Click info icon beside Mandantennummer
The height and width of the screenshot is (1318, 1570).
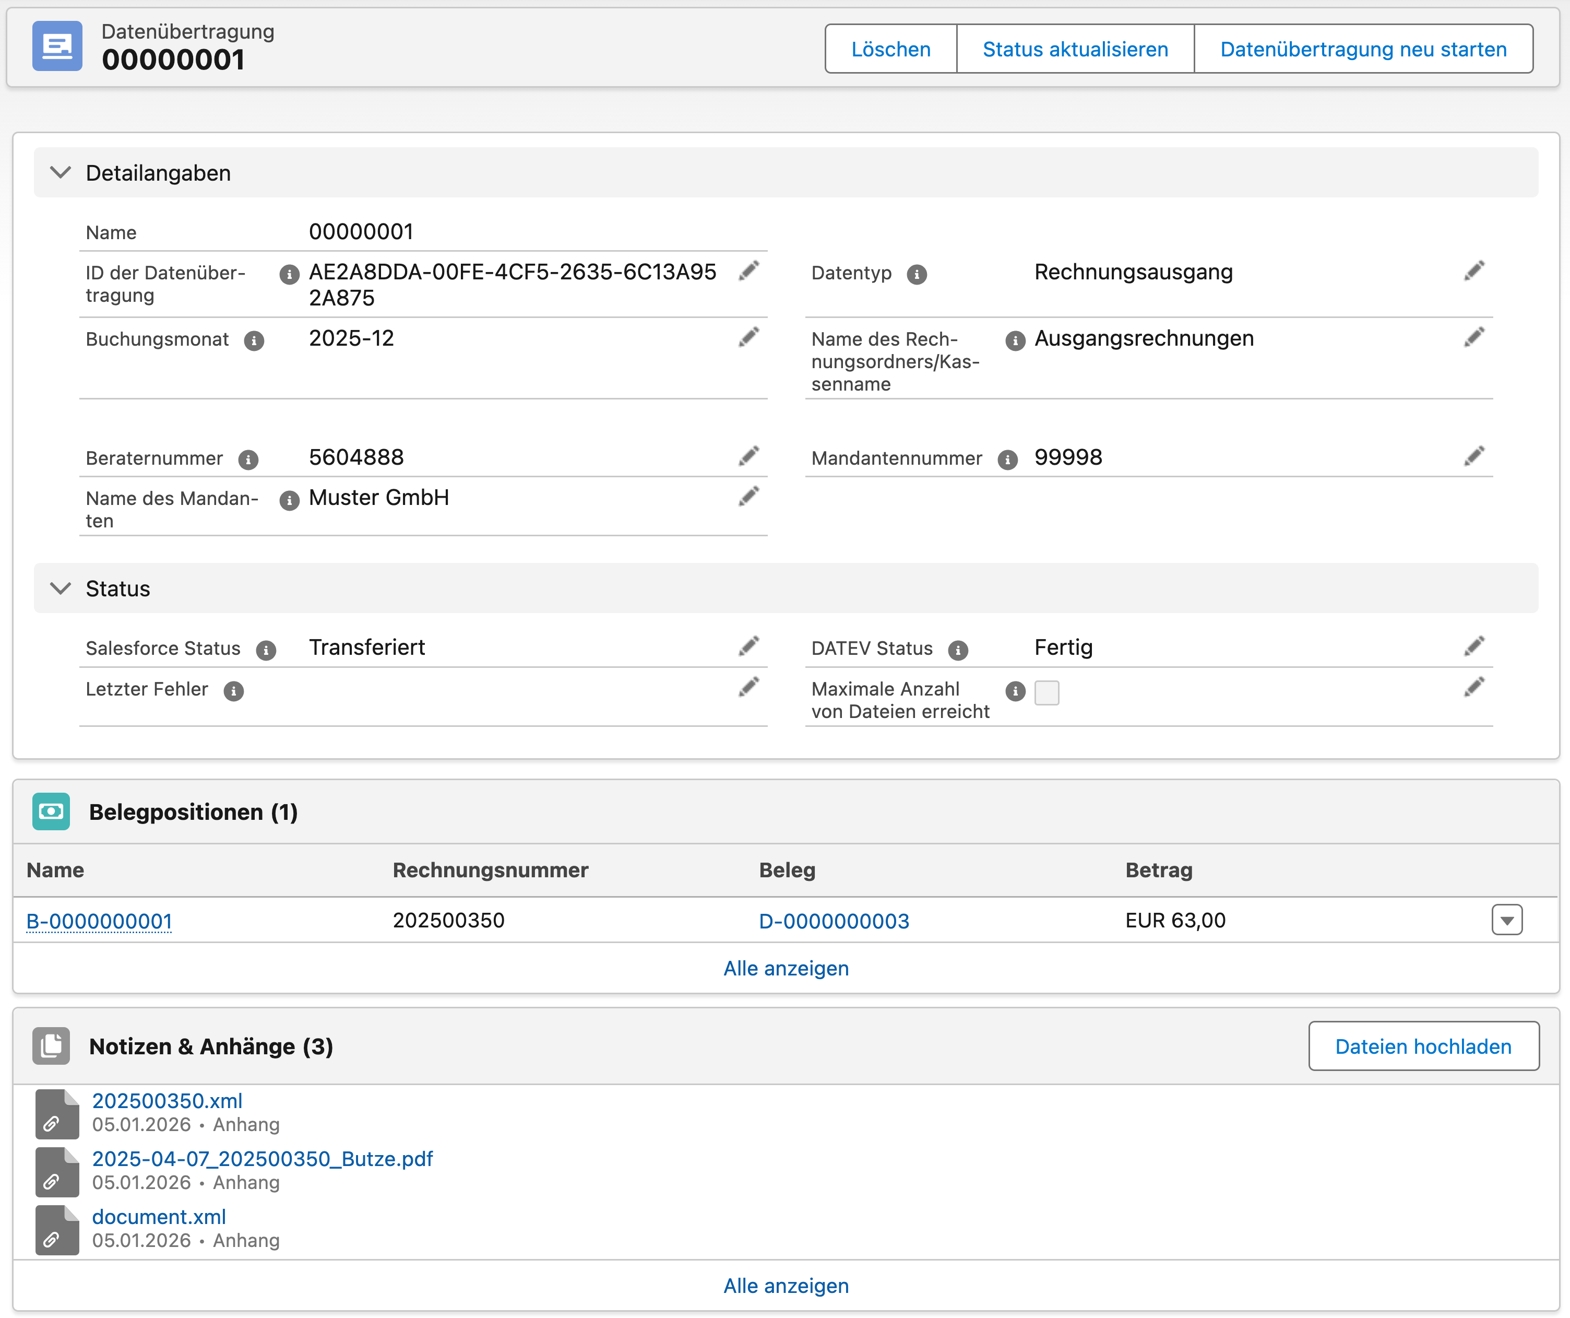[1007, 460]
